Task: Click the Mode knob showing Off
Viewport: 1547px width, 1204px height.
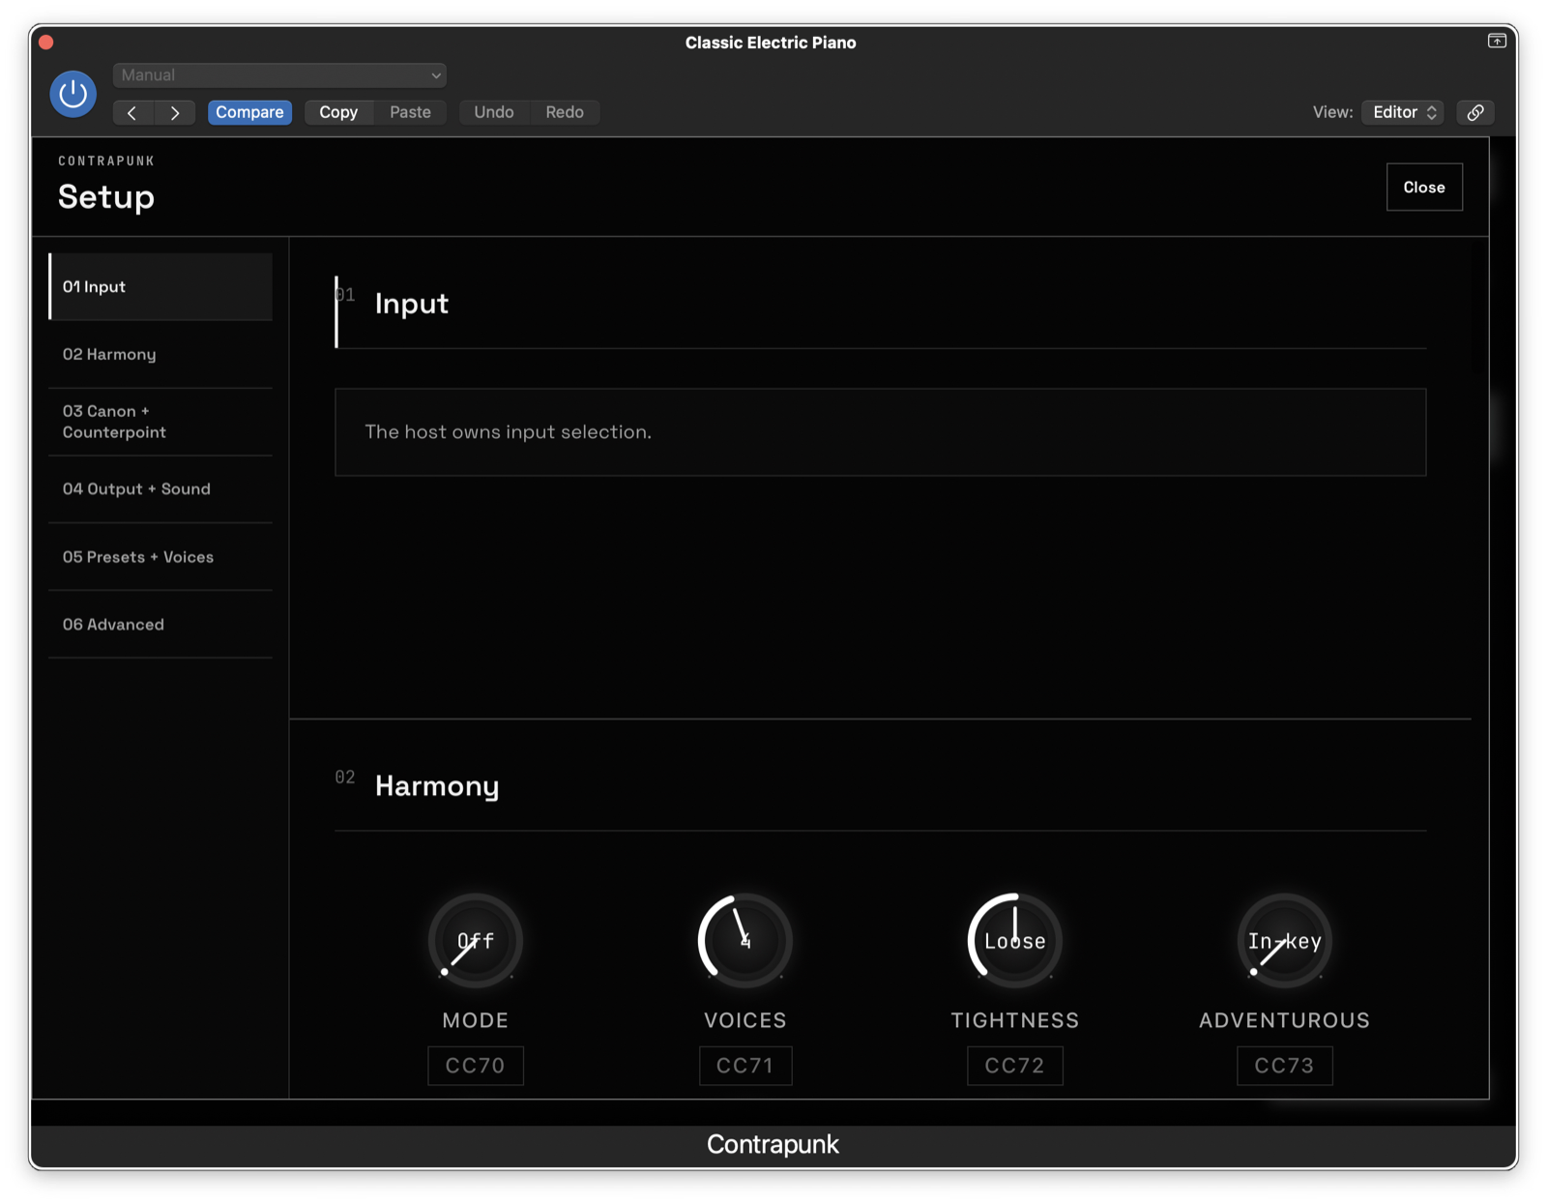Action: click(476, 940)
